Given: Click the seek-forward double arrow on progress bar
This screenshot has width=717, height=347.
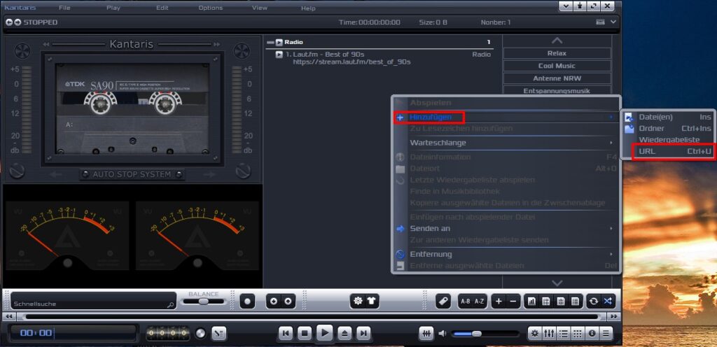Looking at the screenshot, I should pyautogui.click(x=613, y=316).
